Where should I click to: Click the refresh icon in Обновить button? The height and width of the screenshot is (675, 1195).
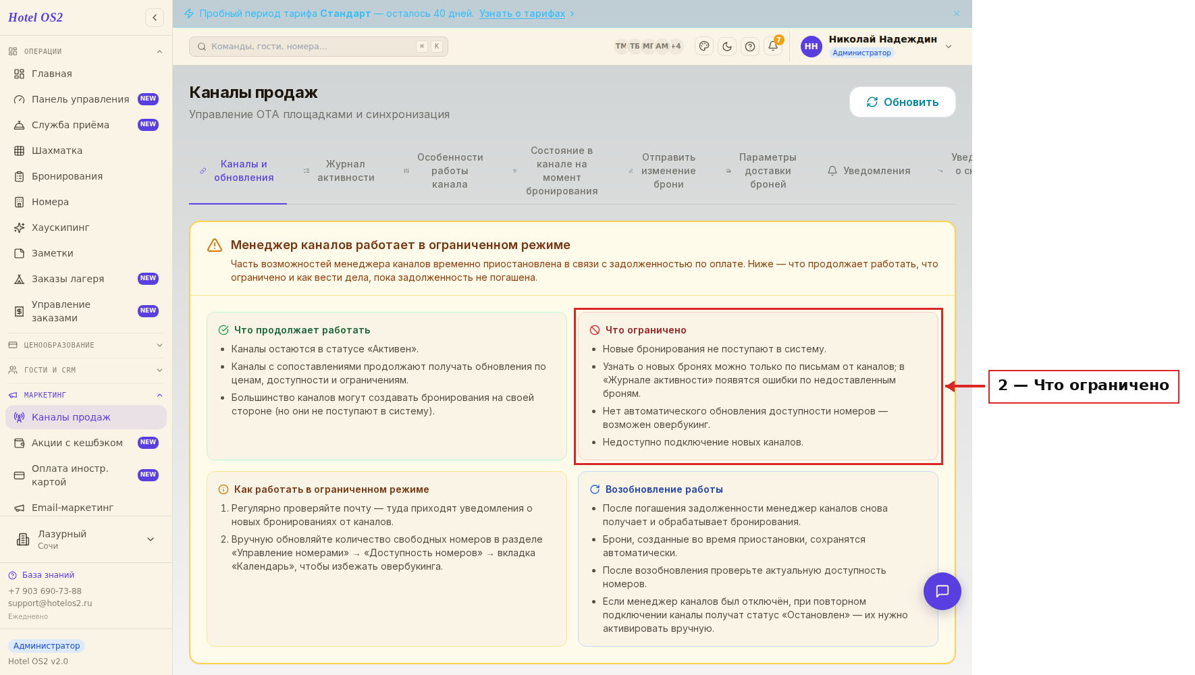point(872,102)
